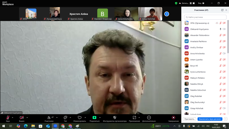Click the Mute All button

click(x=210, y=119)
